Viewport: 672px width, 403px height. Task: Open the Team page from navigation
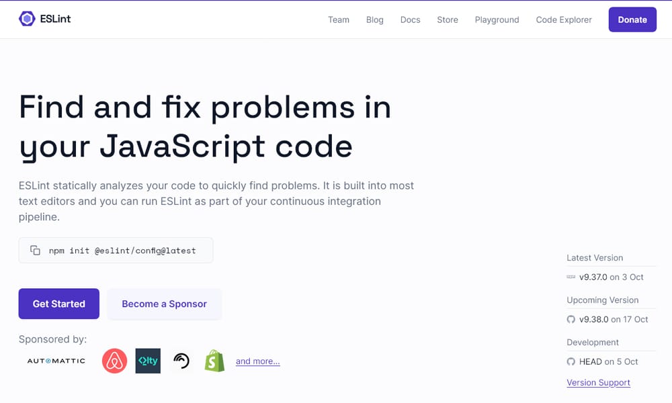339,19
